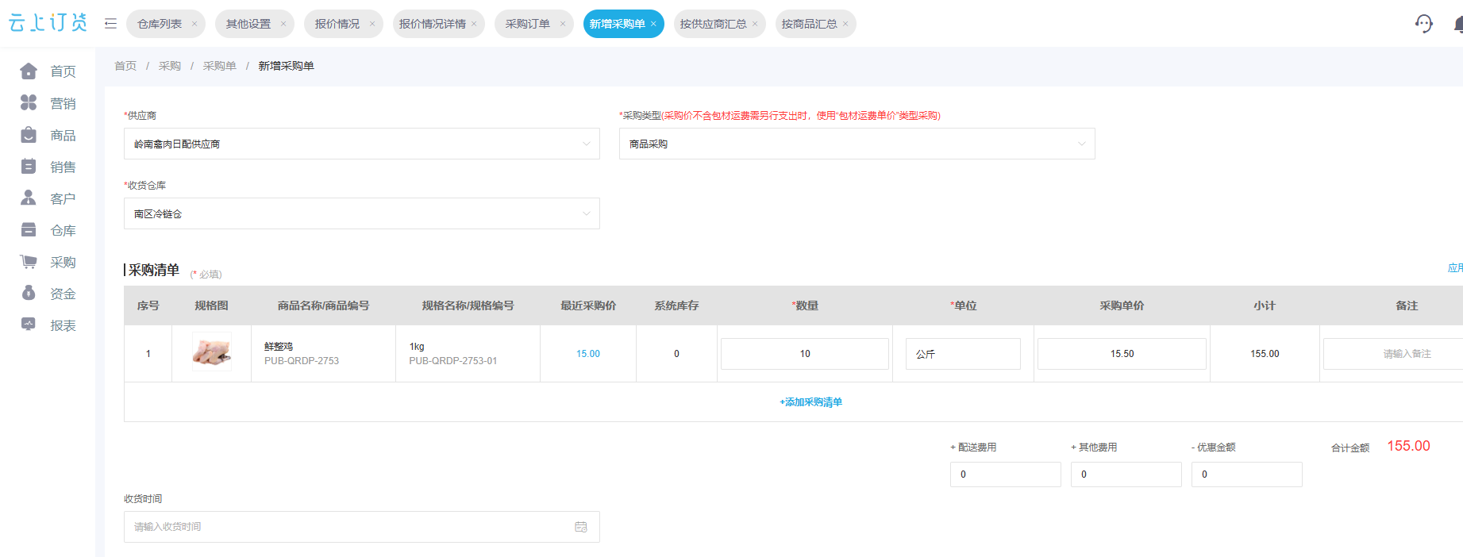Screen dimensions: 1463x557
Task: Click the 营销 marketing icon in sidebar
Action: point(29,103)
